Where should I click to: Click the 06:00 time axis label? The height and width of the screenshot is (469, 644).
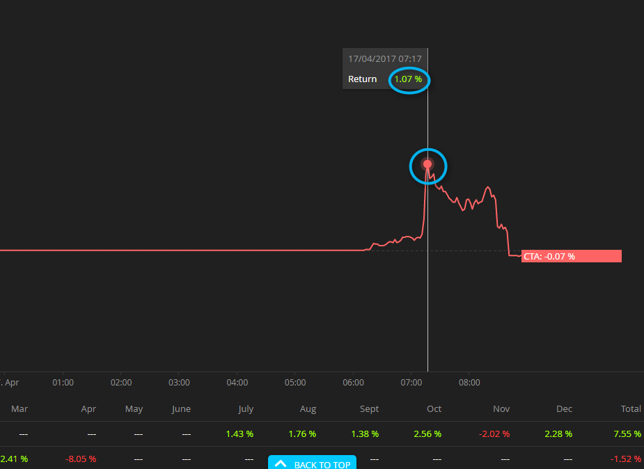(x=353, y=383)
